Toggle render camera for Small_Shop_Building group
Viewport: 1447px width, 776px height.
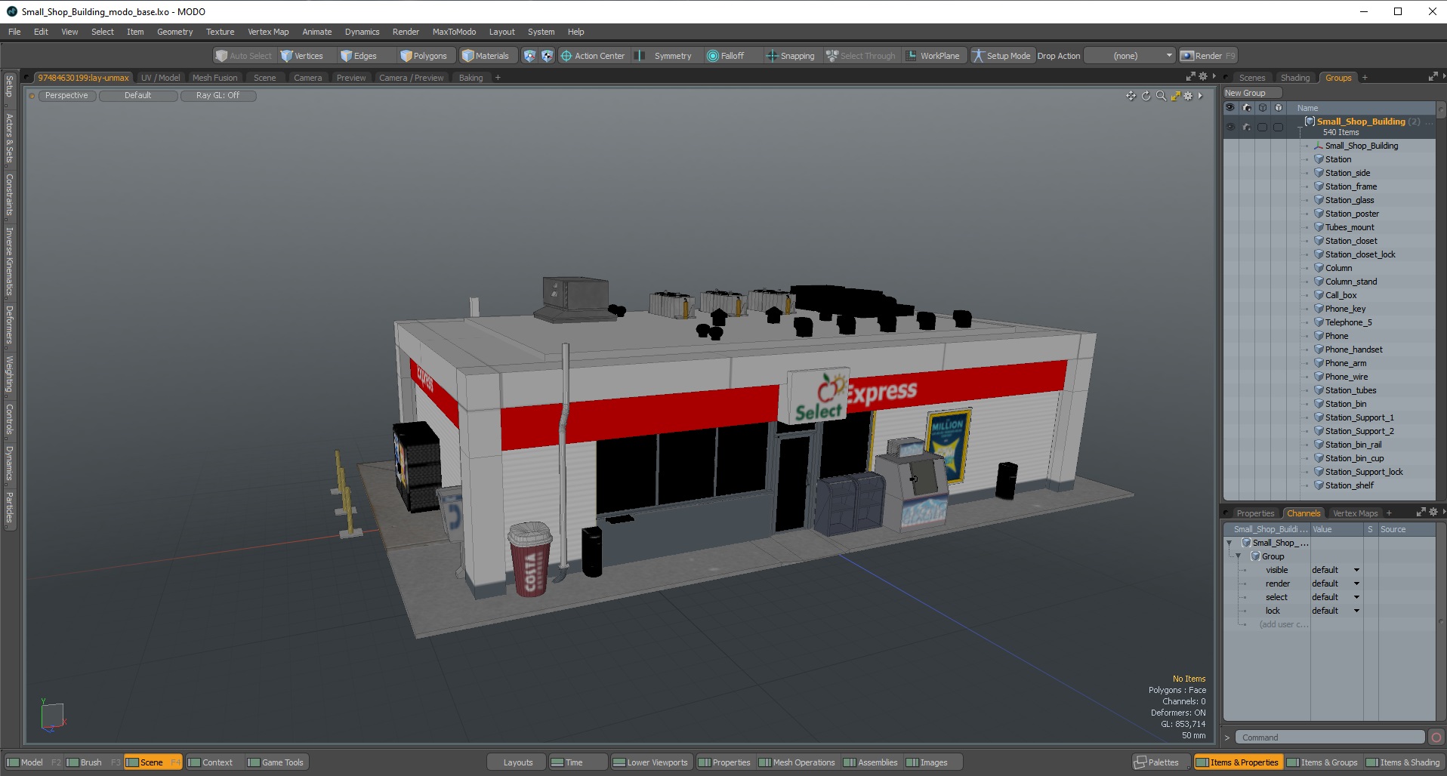[1246, 127]
